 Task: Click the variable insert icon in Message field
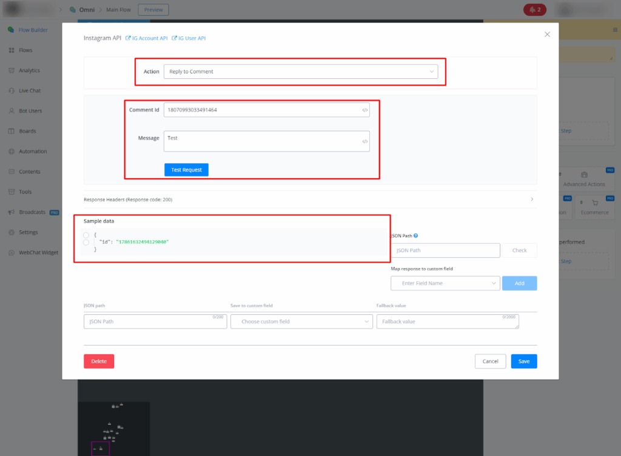pos(364,141)
